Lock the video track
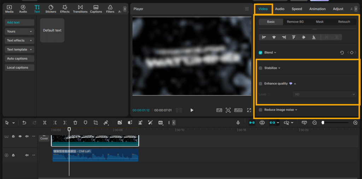Viewport: 362px width, 179px height. pos(13,136)
